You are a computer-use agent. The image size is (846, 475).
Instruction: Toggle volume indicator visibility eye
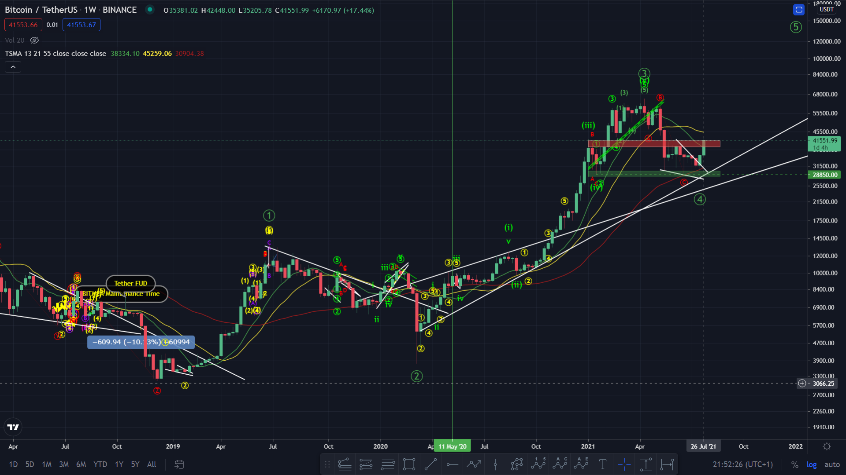coord(34,40)
